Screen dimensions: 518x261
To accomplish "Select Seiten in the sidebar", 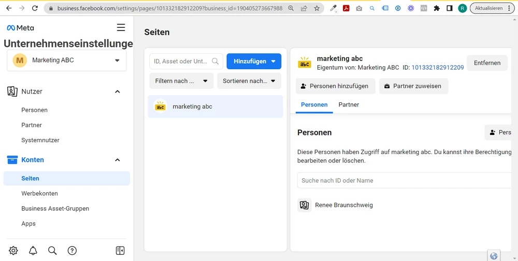I will pyautogui.click(x=67, y=178).
